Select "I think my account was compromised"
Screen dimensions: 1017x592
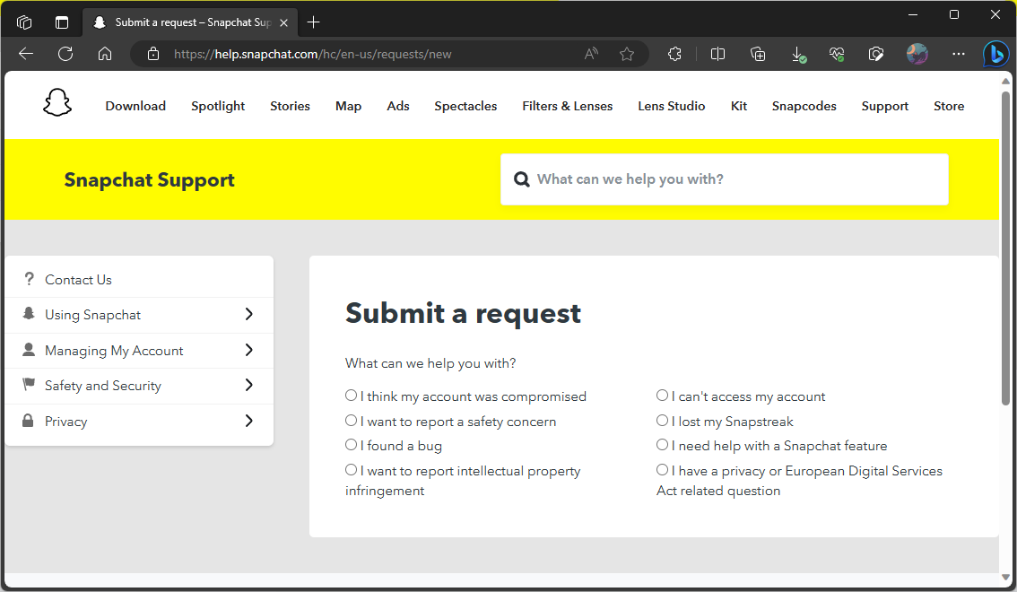pos(352,396)
